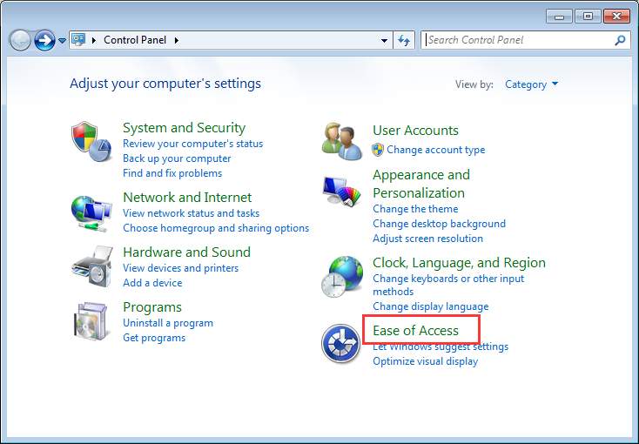Minimize the Control Panel window
The height and width of the screenshot is (444, 639).
point(559,17)
